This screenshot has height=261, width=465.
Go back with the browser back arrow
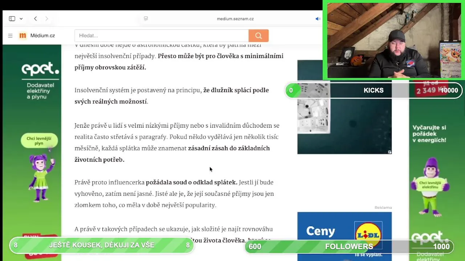[x=35, y=18]
